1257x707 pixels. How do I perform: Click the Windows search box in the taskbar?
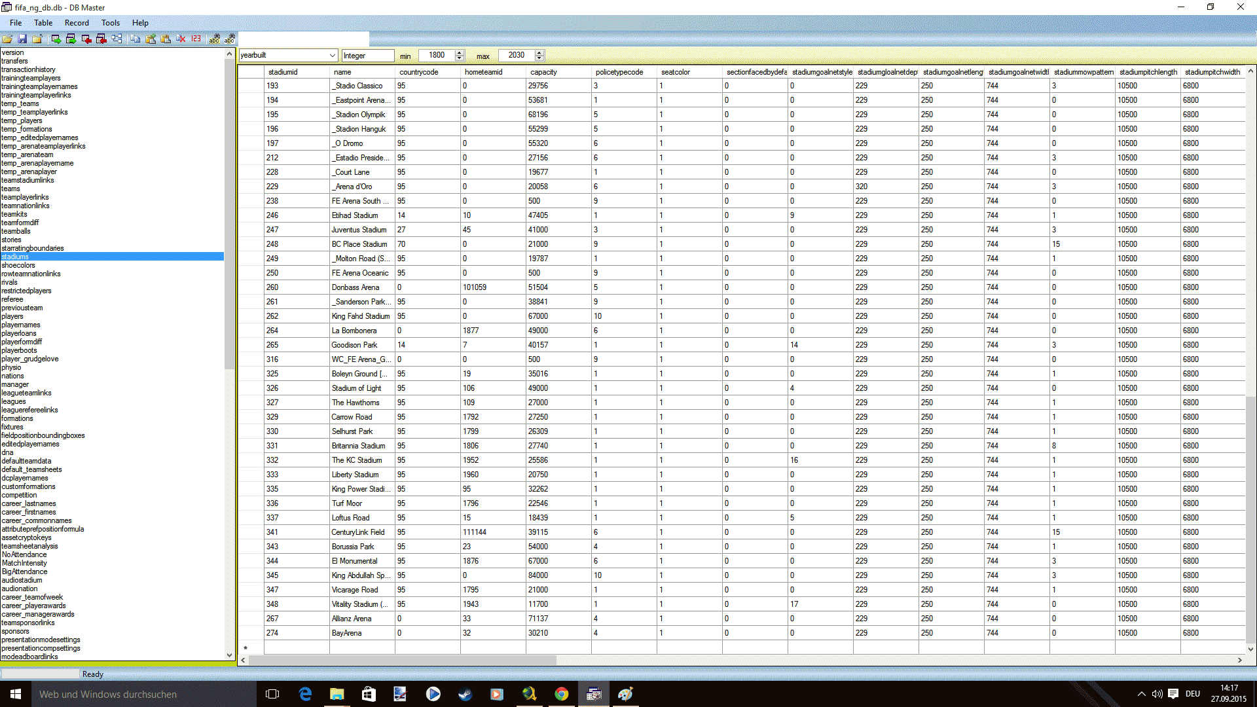coord(144,694)
